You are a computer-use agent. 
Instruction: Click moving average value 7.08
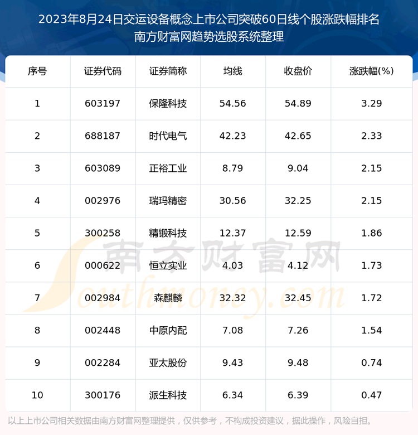232,330
